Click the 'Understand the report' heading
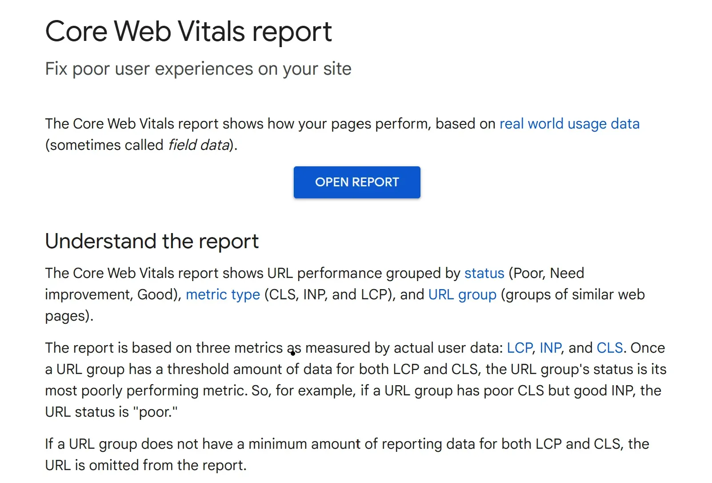This screenshot has width=712, height=483. [x=152, y=241]
